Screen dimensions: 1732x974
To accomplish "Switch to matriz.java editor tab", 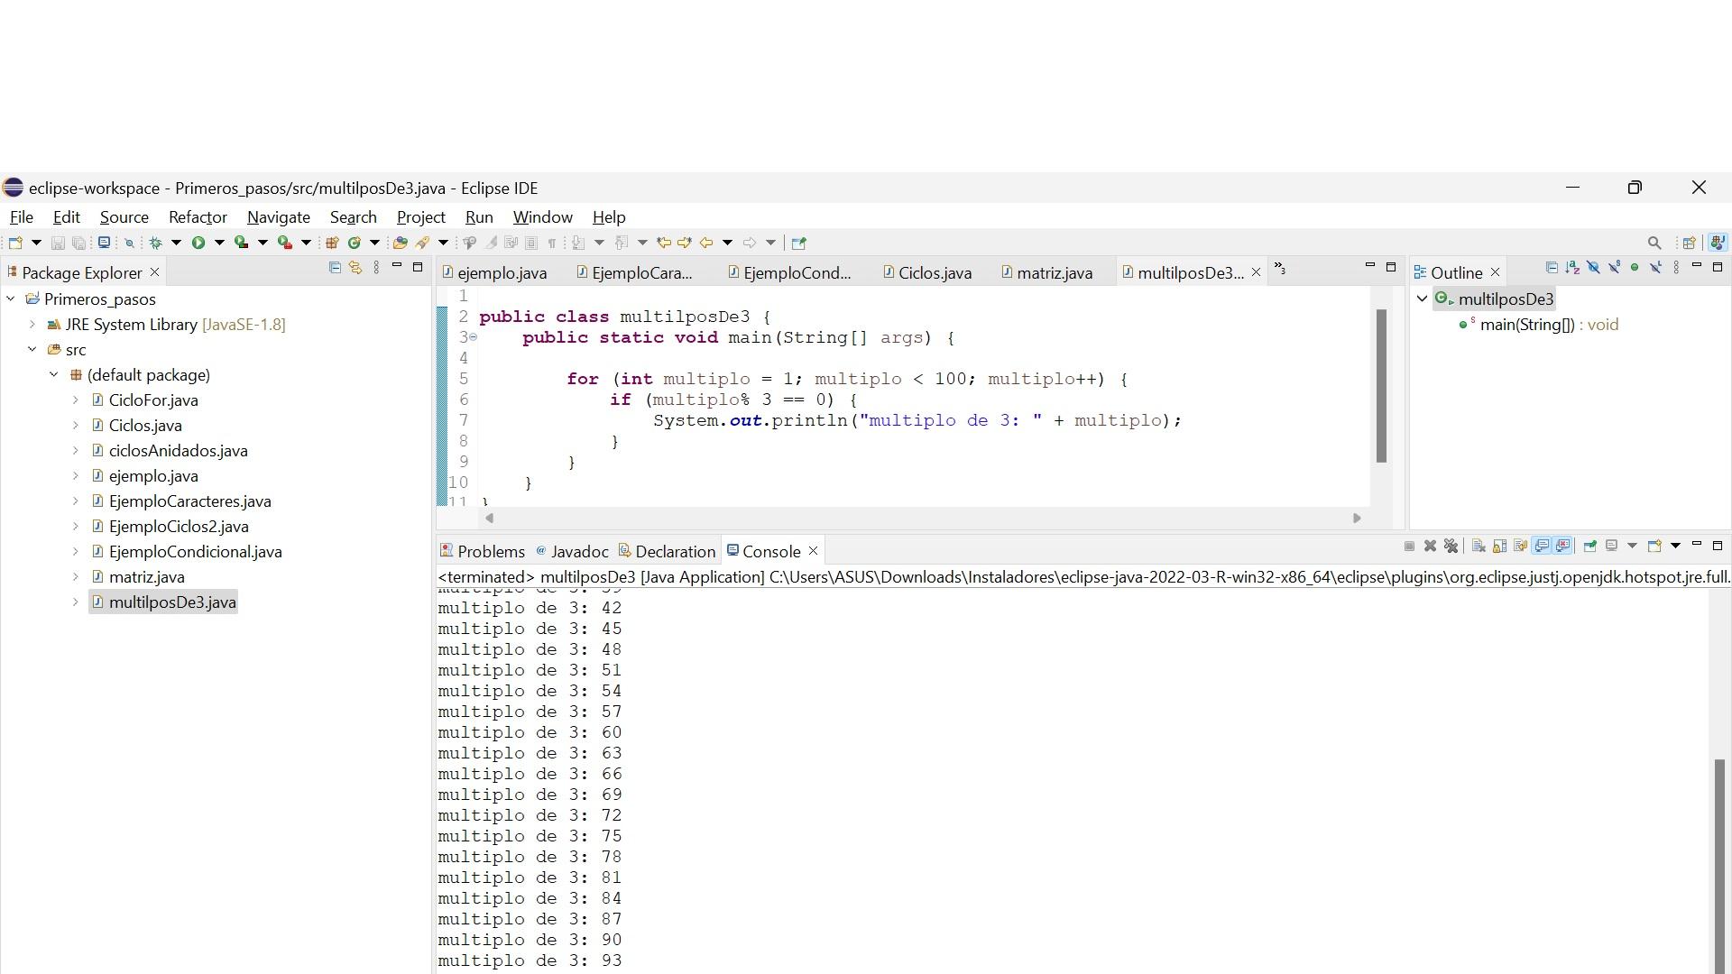I will [1046, 272].
